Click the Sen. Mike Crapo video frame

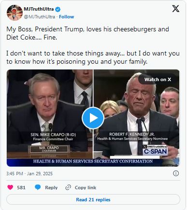click(50, 114)
